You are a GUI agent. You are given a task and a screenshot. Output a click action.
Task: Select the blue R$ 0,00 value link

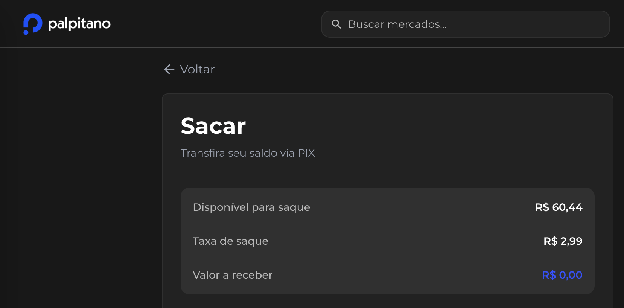pyautogui.click(x=562, y=275)
